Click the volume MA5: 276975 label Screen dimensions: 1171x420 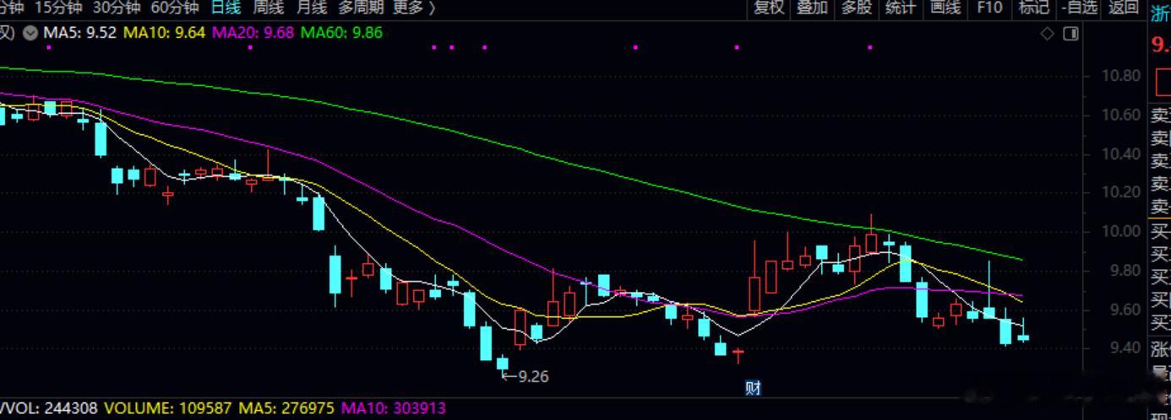tap(286, 409)
